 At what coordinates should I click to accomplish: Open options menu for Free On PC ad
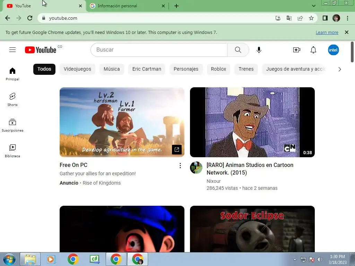[180, 166]
